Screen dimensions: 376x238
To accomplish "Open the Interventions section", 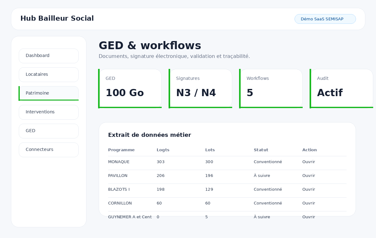I will 49,112.
